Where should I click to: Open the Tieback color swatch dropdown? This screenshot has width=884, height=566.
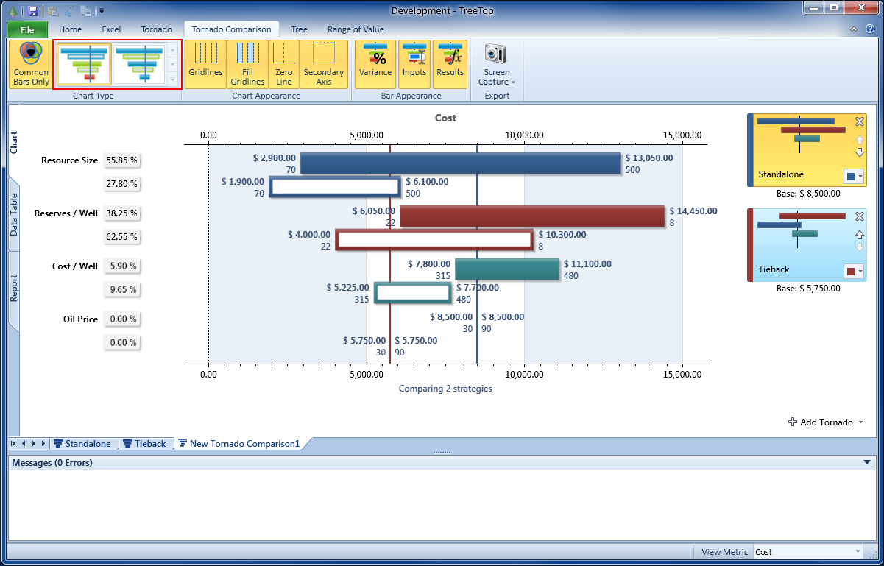[854, 272]
